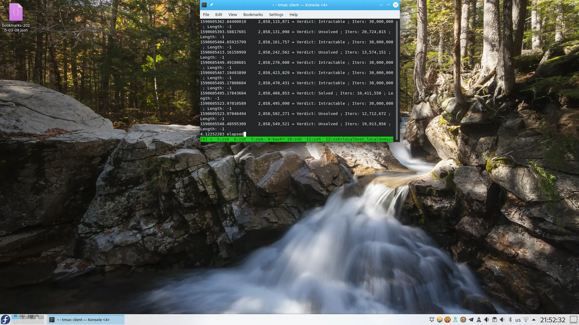Click the '4.12252283 elapsed' terminal line
The width and height of the screenshot is (579, 325).
click(x=222, y=134)
